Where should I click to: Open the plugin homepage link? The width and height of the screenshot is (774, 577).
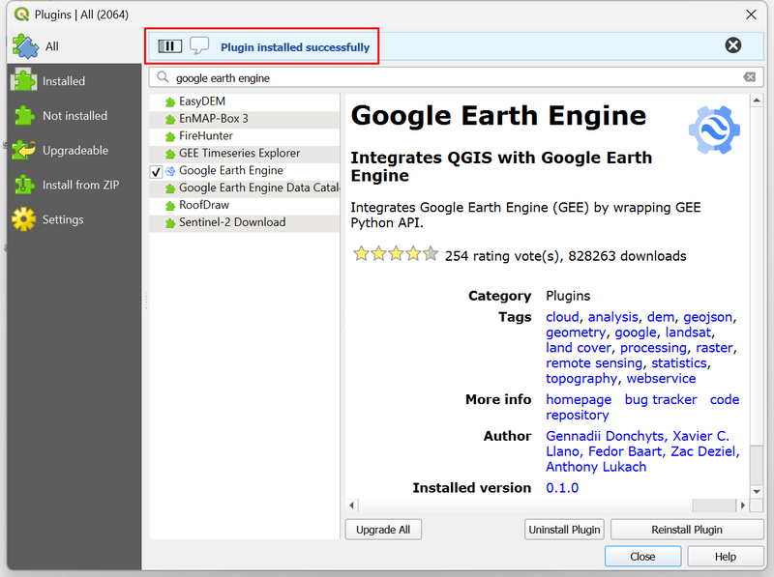(579, 400)
